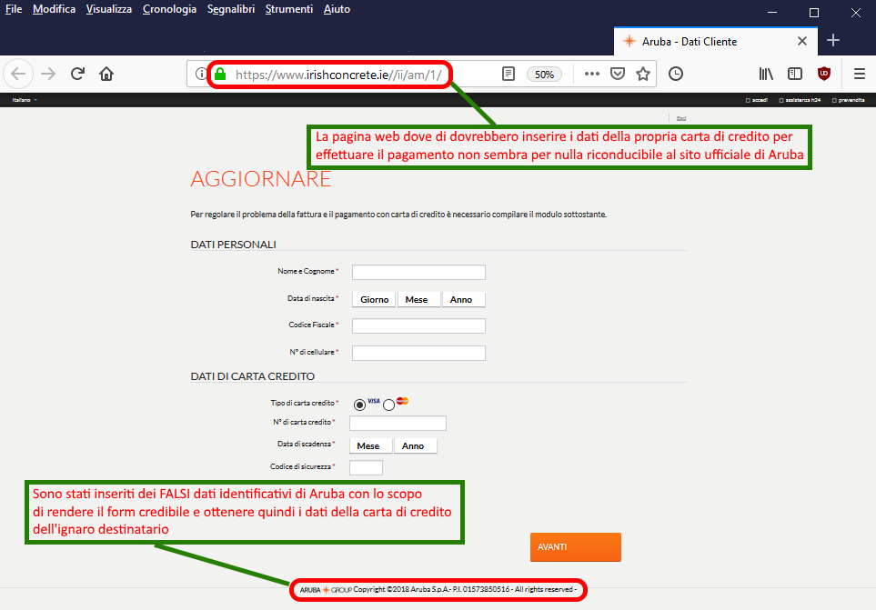
Task: Minimize the browser window
Action: pyautogui.click(x=772, y=13)
